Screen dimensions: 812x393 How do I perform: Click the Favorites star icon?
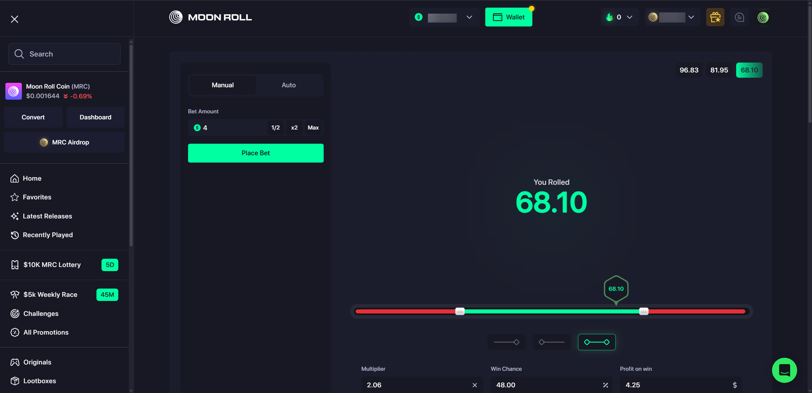15,197
